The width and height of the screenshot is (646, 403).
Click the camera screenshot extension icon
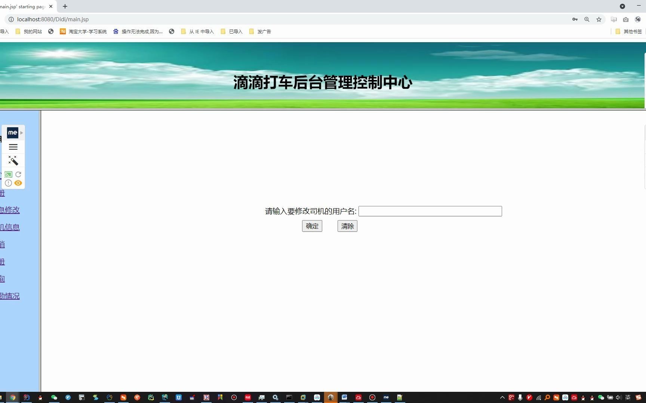[626, 19]
